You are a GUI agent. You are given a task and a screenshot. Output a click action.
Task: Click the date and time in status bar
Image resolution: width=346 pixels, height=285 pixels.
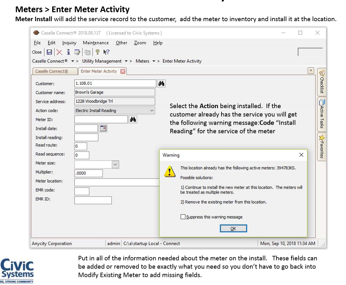tap(287, 243)
